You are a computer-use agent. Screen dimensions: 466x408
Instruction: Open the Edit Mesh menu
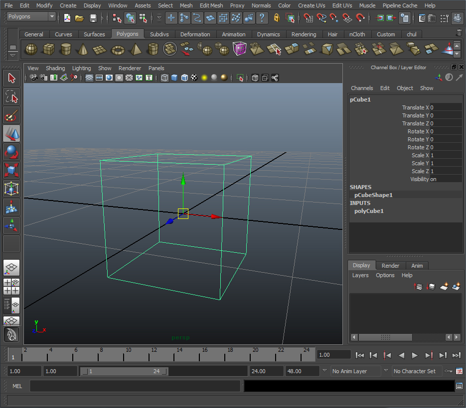point(211,5)
